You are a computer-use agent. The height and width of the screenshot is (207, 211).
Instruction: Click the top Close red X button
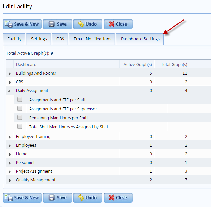[118, 24]
